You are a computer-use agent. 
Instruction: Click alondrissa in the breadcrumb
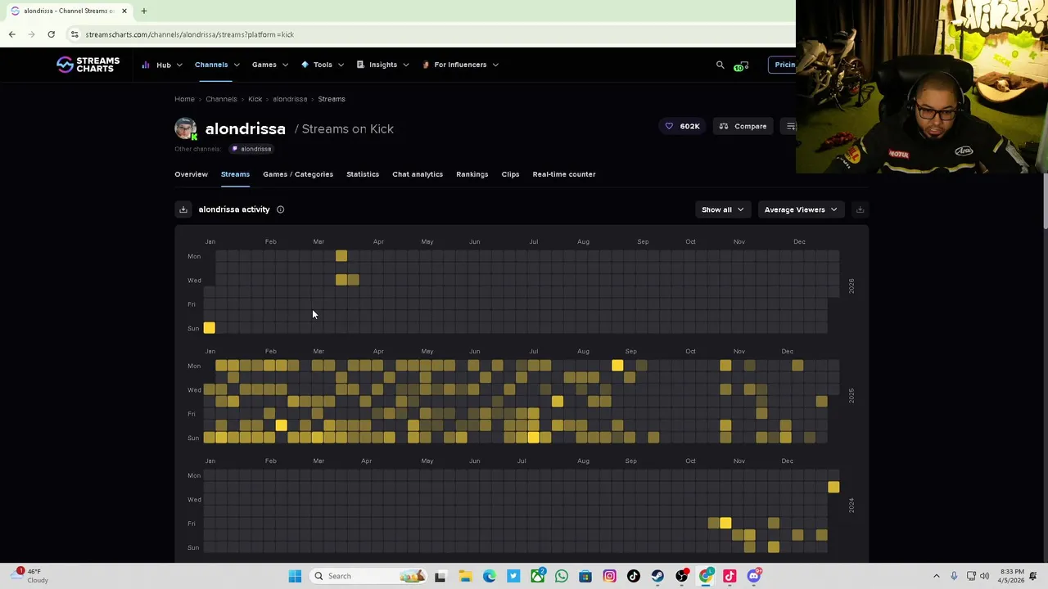tap(290, 99)
